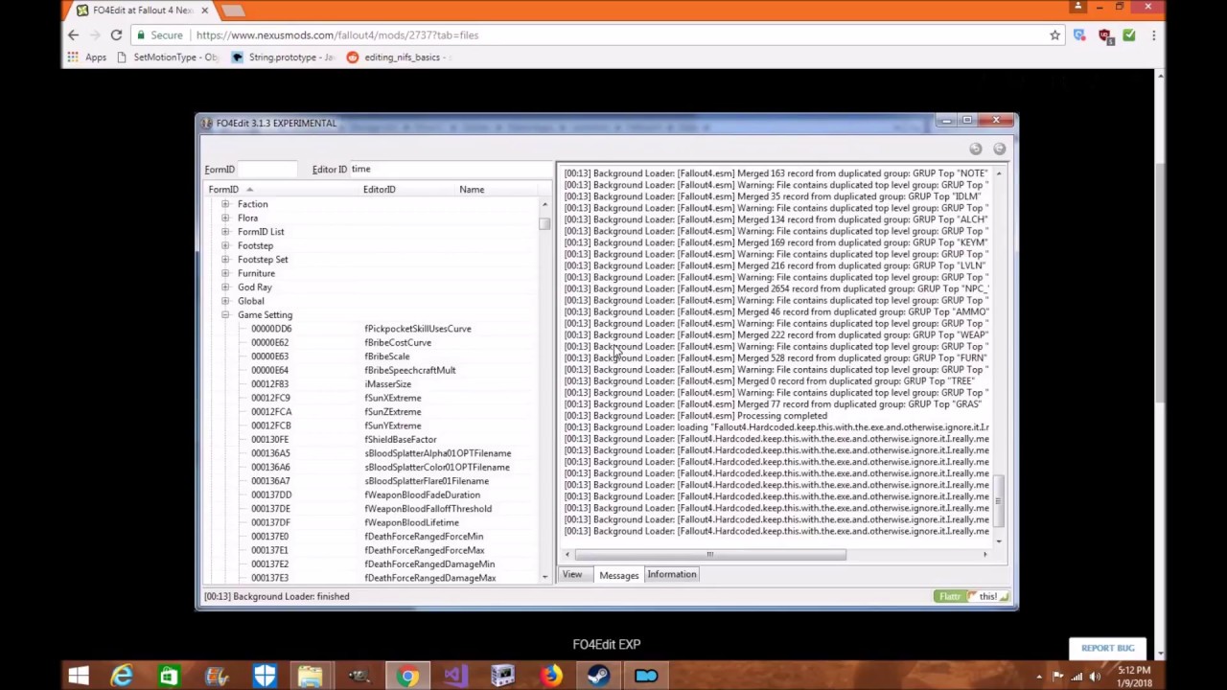Open the Apps bookmarks shortcut
1227x690 pixels.
pyautogui.click(x=86, y=57)
